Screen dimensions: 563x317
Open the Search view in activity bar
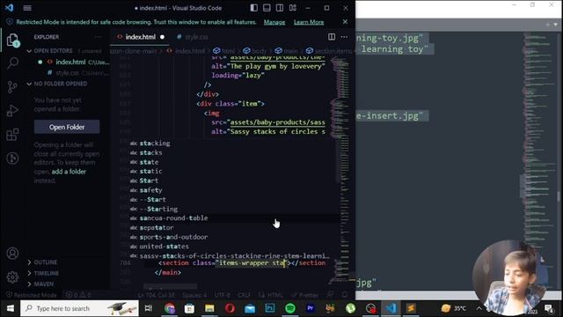[12, 63]
